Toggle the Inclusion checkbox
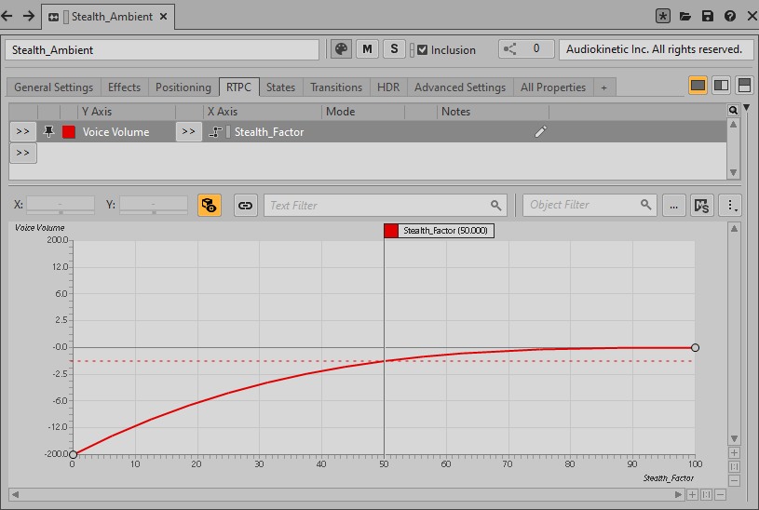This screenshot has width=759, height=510. point(422,50)
